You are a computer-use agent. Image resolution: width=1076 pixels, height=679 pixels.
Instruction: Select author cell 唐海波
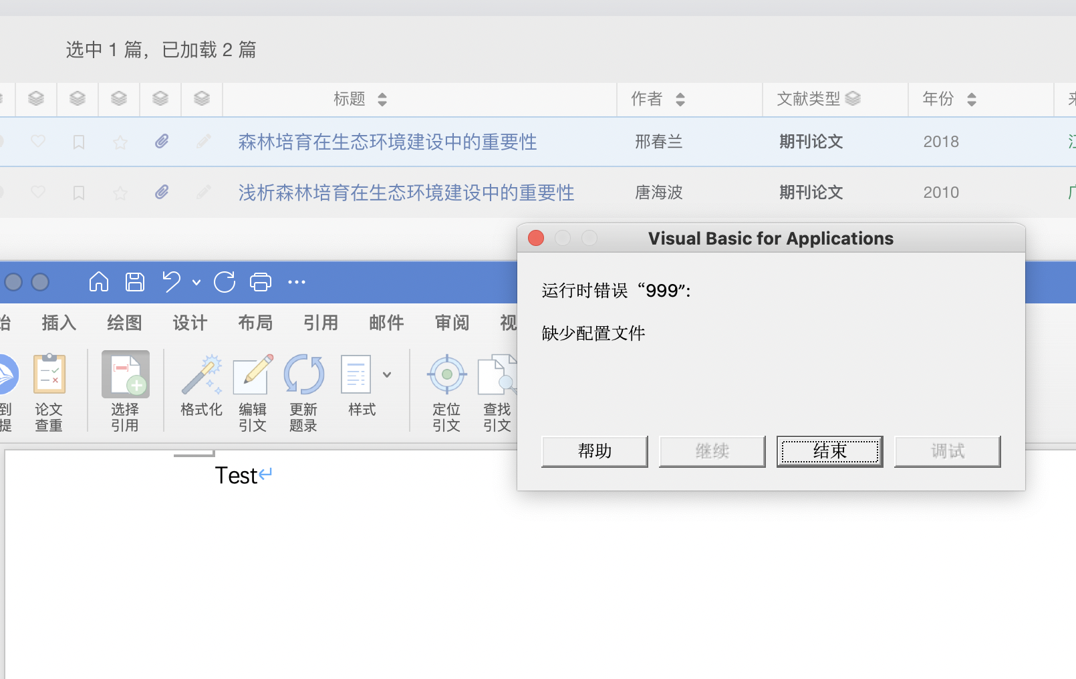(659, 192)
